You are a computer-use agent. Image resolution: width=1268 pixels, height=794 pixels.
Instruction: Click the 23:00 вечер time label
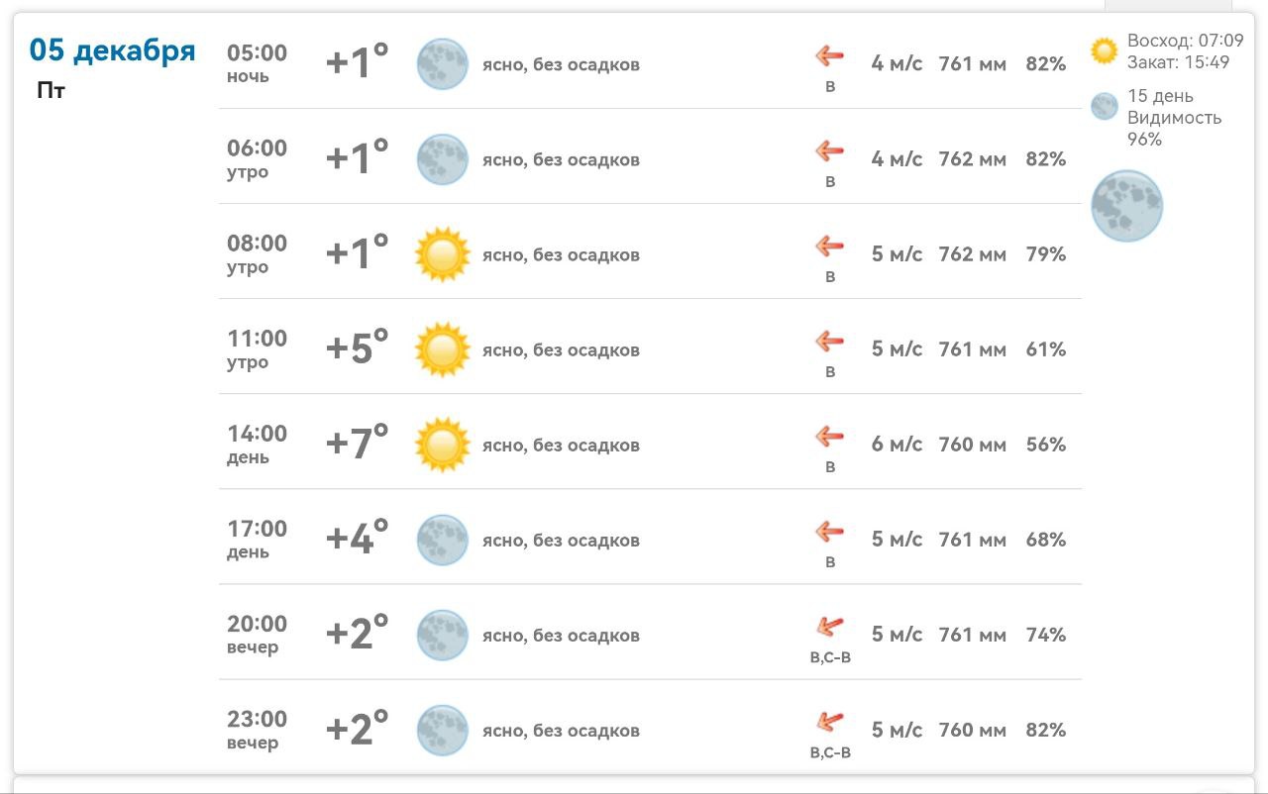[x=257, y=730]
